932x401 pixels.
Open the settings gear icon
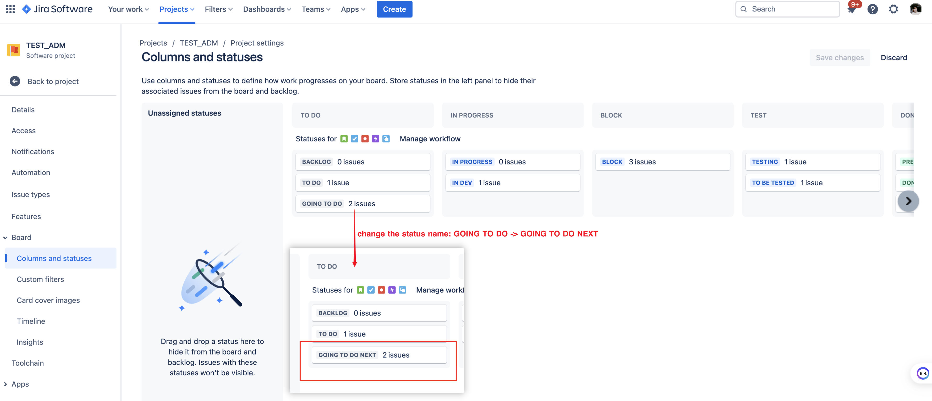(893, 9)
